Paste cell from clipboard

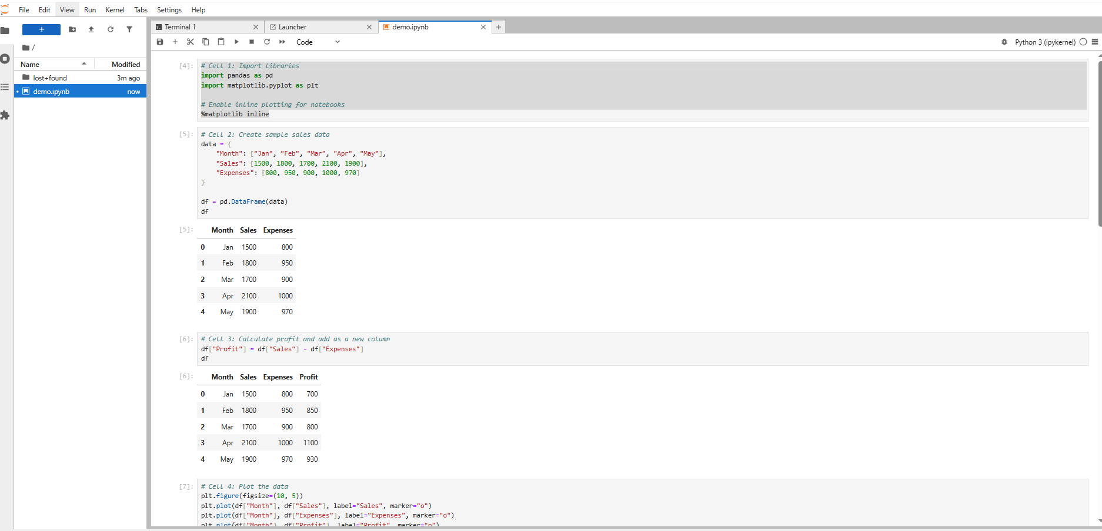coord(221,42)
